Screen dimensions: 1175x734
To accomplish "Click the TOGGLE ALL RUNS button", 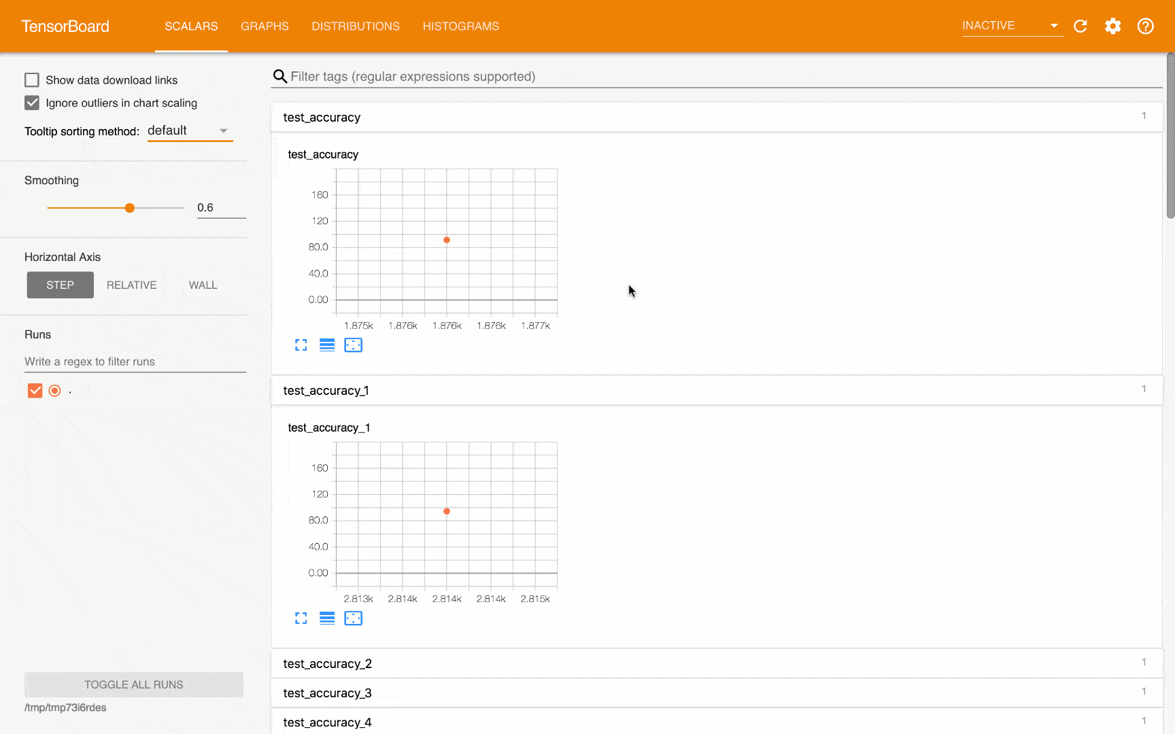I will pyautogui.click(x=134, y=684).
